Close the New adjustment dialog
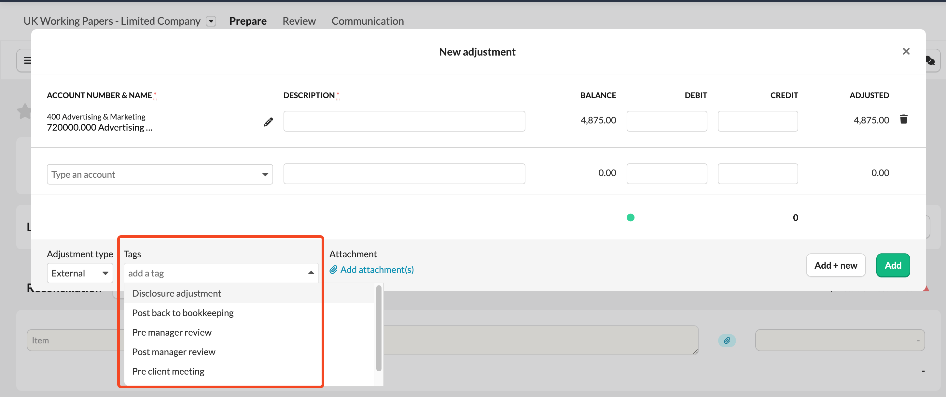 point(906,51)
